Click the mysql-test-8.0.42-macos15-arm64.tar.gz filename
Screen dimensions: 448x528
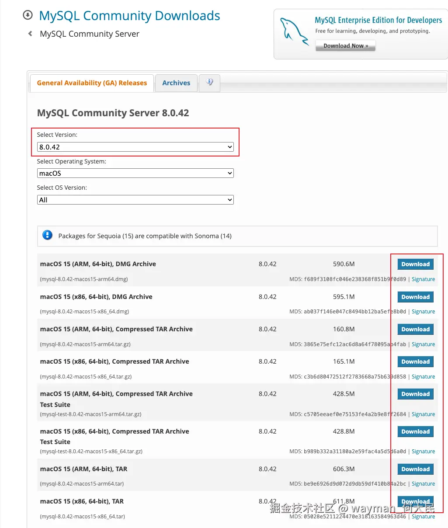pyautogui.click(x=90, y=414)
